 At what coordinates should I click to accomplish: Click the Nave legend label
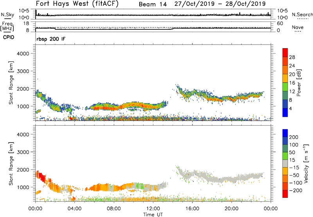tap(298, 27)
